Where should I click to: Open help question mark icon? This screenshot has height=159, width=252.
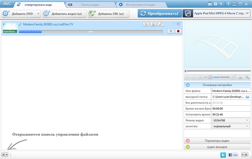coord(228,4)
